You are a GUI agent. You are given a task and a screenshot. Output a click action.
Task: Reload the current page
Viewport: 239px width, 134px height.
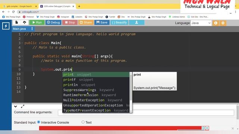tap(13, 12)
